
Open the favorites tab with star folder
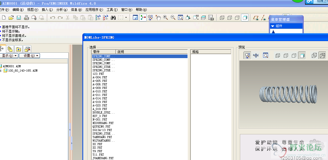tap(18, 49)
